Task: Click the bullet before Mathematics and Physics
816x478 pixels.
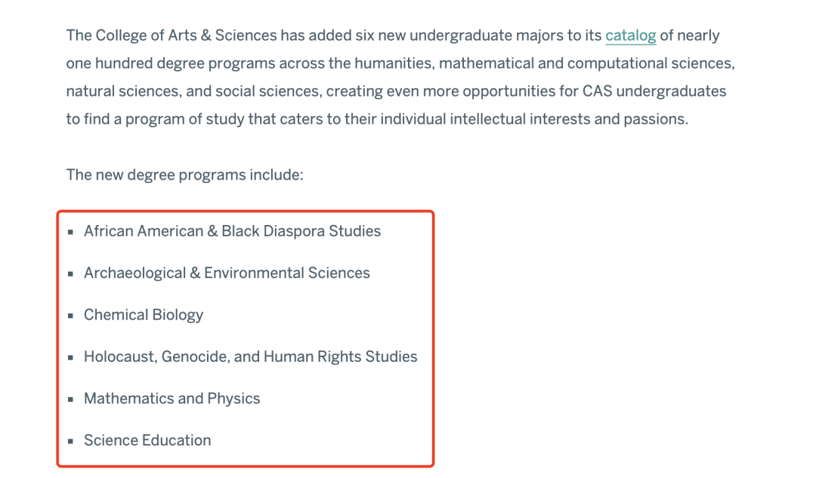Action: point(71,399)
